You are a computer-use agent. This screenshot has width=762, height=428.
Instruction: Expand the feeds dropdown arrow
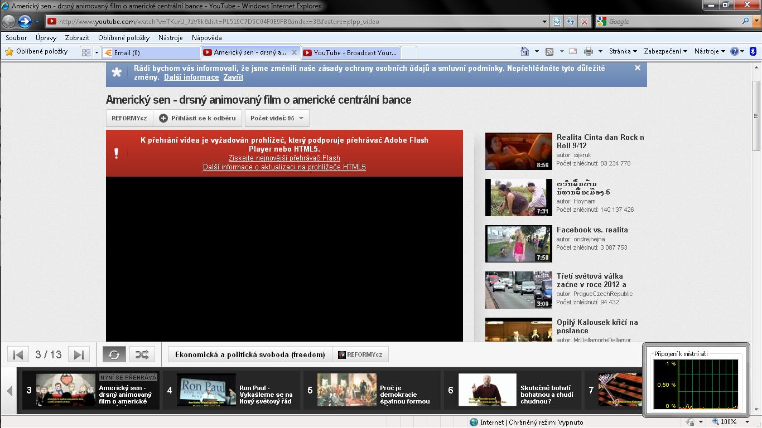pyautogui.click(x=562, y=52)
